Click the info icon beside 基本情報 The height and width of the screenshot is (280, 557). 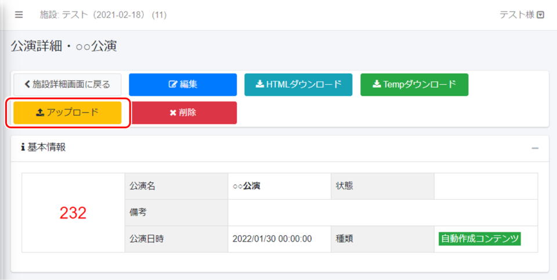(x=23, y=148)
